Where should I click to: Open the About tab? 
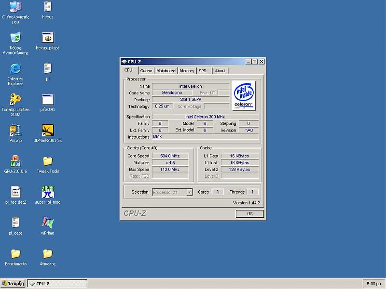220,71
